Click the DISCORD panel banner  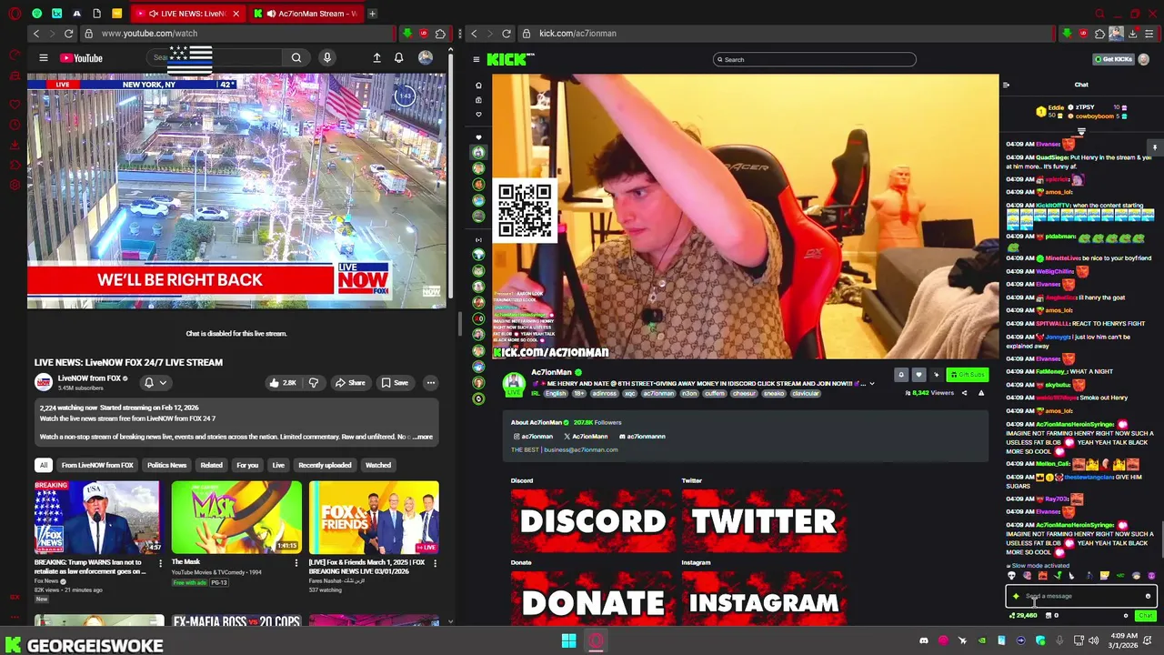tap(593, 520)
